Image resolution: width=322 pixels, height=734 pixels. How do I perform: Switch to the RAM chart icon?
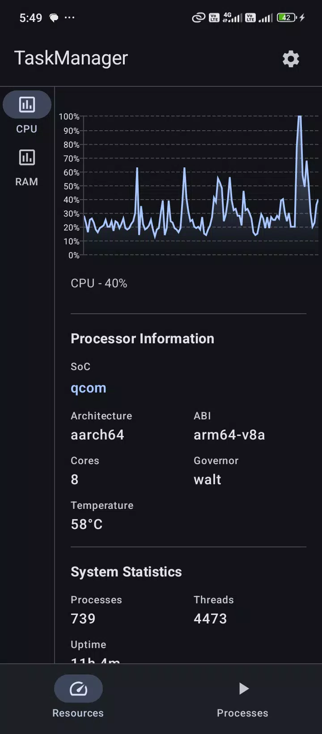coord(27,158)
